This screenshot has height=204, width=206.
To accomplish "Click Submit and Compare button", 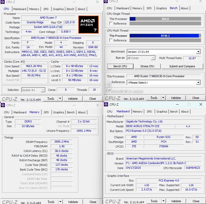I will click(x=182, y=66).
